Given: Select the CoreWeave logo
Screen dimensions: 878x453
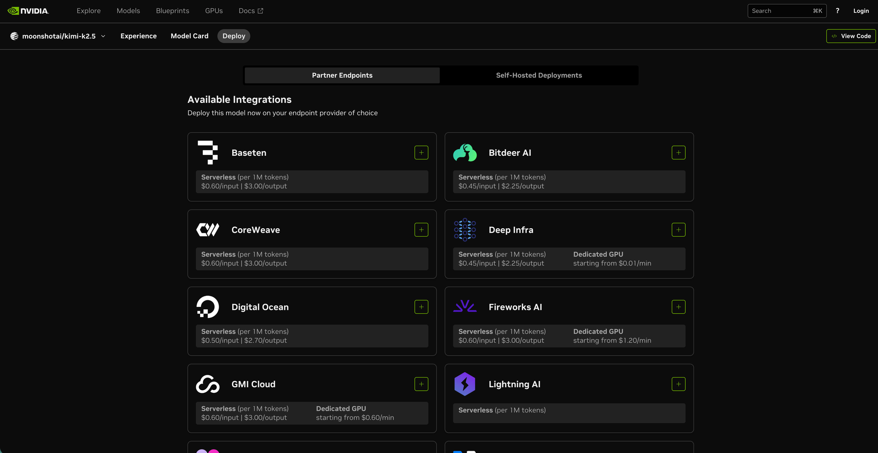Looking at the screenshot, I should 208,229.
